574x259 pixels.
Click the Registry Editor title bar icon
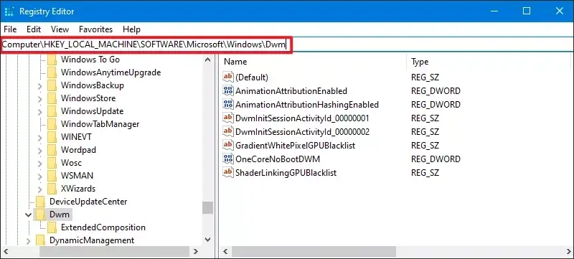(x=9, y=11)
